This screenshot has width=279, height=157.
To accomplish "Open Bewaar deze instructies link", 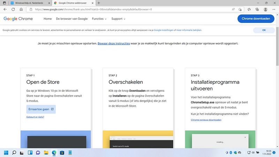I will 114,43.
